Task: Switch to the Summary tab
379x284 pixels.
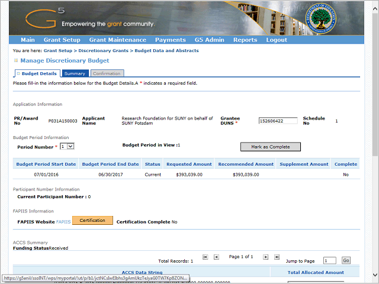Action: coord(75,73)
